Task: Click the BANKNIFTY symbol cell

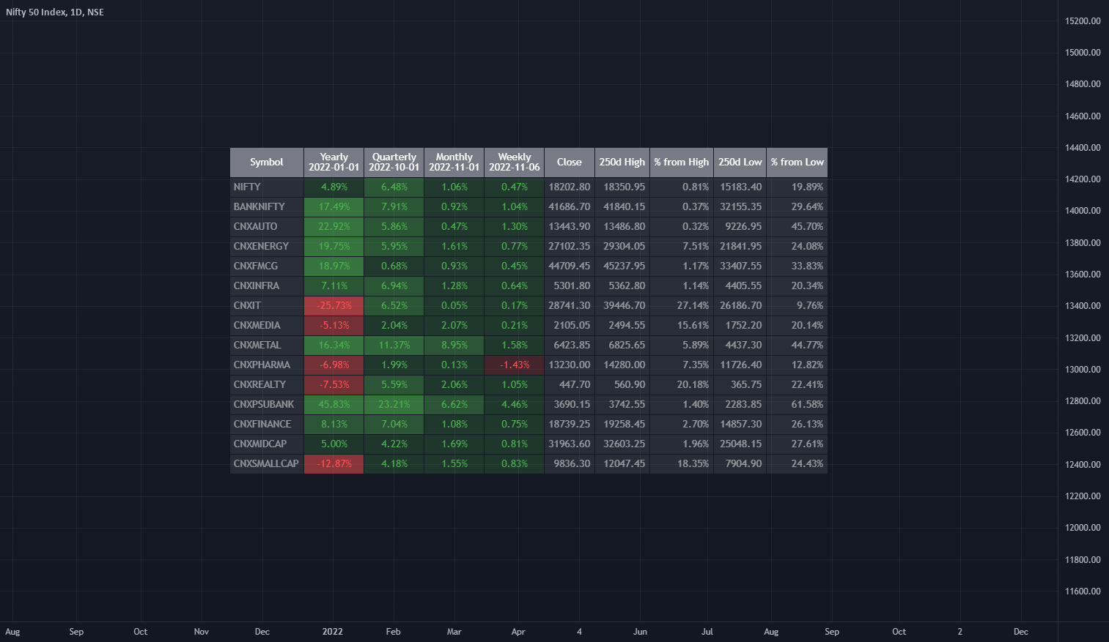Action: pos(267,207)
